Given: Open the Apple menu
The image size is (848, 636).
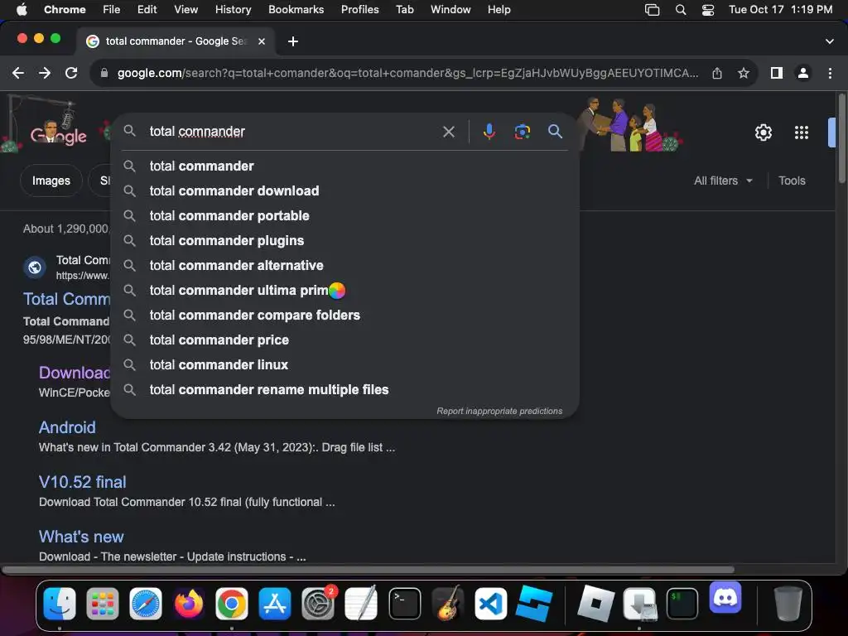Looking at the screenshot, I should click(x=22, y=10).
